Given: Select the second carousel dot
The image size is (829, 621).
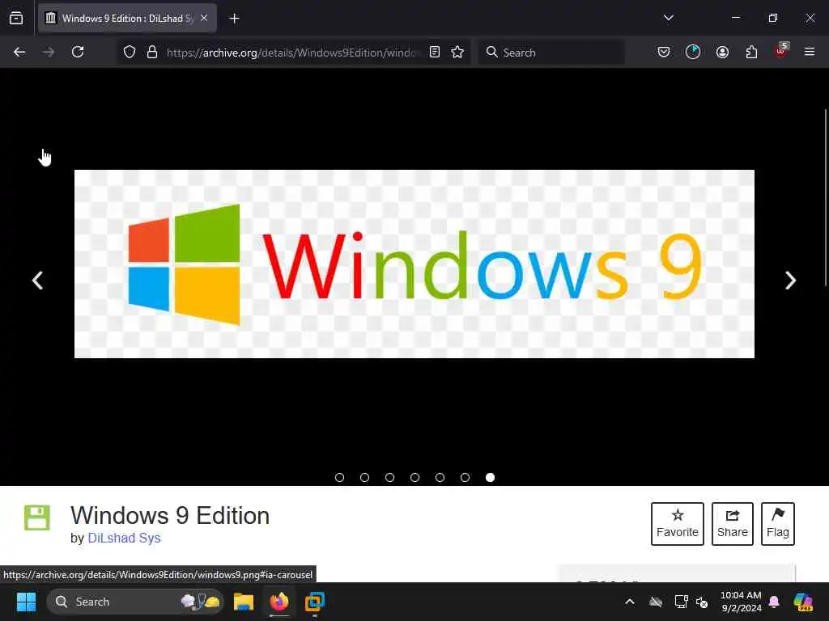Looking at the screenshot, I should 364,477.
